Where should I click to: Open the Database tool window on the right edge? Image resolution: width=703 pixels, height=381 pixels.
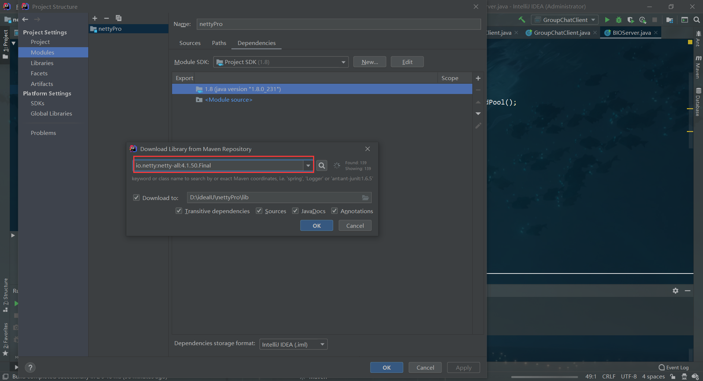[x=698, y=102]
